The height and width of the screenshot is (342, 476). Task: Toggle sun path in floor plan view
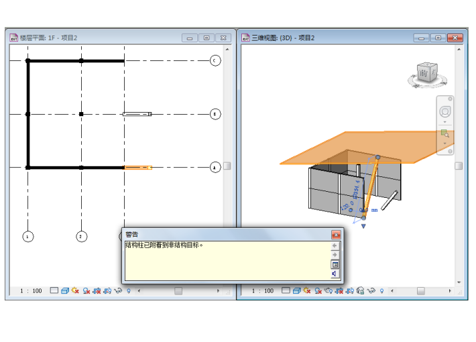tap(75, 291)
